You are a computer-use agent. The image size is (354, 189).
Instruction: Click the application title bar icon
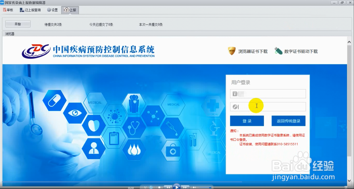coord(2,2)
